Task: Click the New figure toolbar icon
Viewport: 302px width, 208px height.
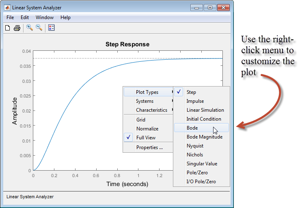Action: coord(7,28)
